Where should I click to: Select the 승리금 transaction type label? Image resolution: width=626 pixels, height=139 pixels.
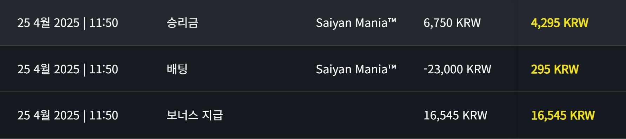point(182,23)
